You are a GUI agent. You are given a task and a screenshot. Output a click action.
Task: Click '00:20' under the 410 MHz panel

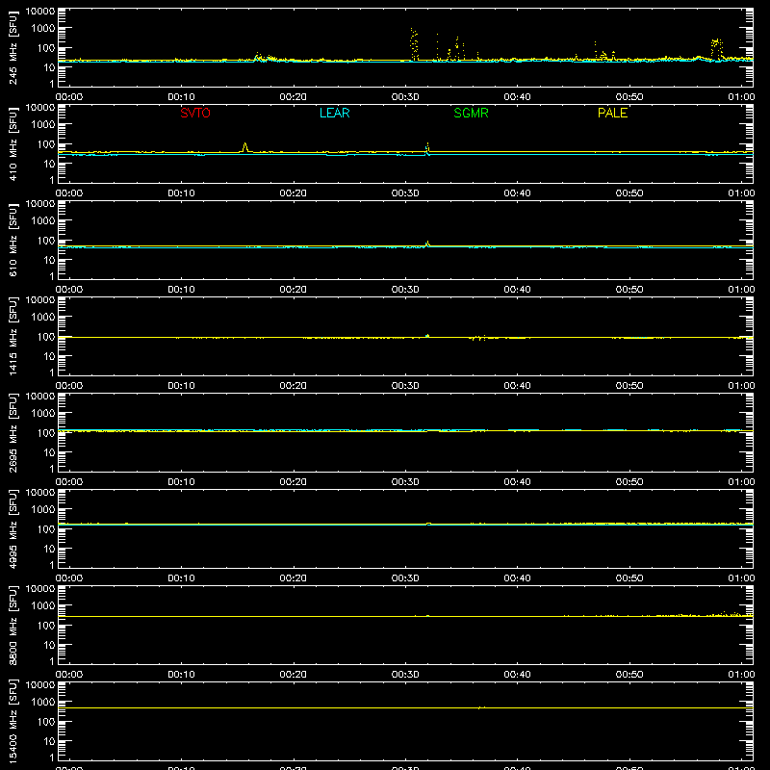tap(294, 193)
